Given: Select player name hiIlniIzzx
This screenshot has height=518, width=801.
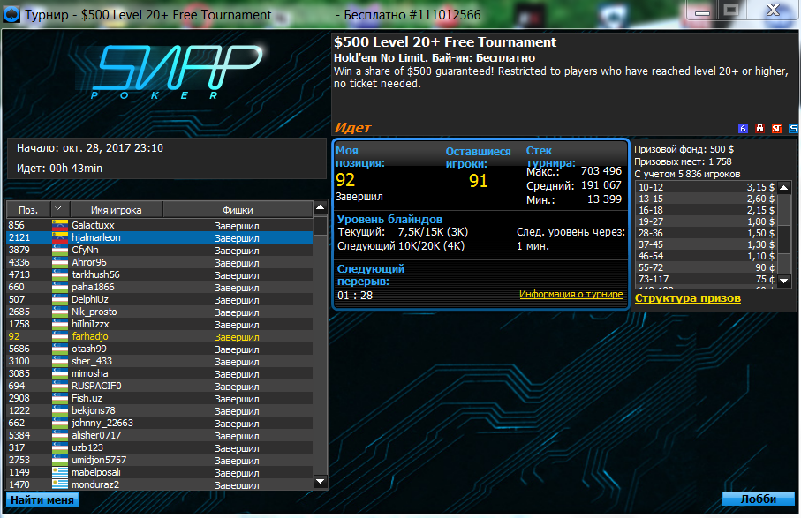Looking at the screenshot, I should pyautogui.click(x=90, y=324).
